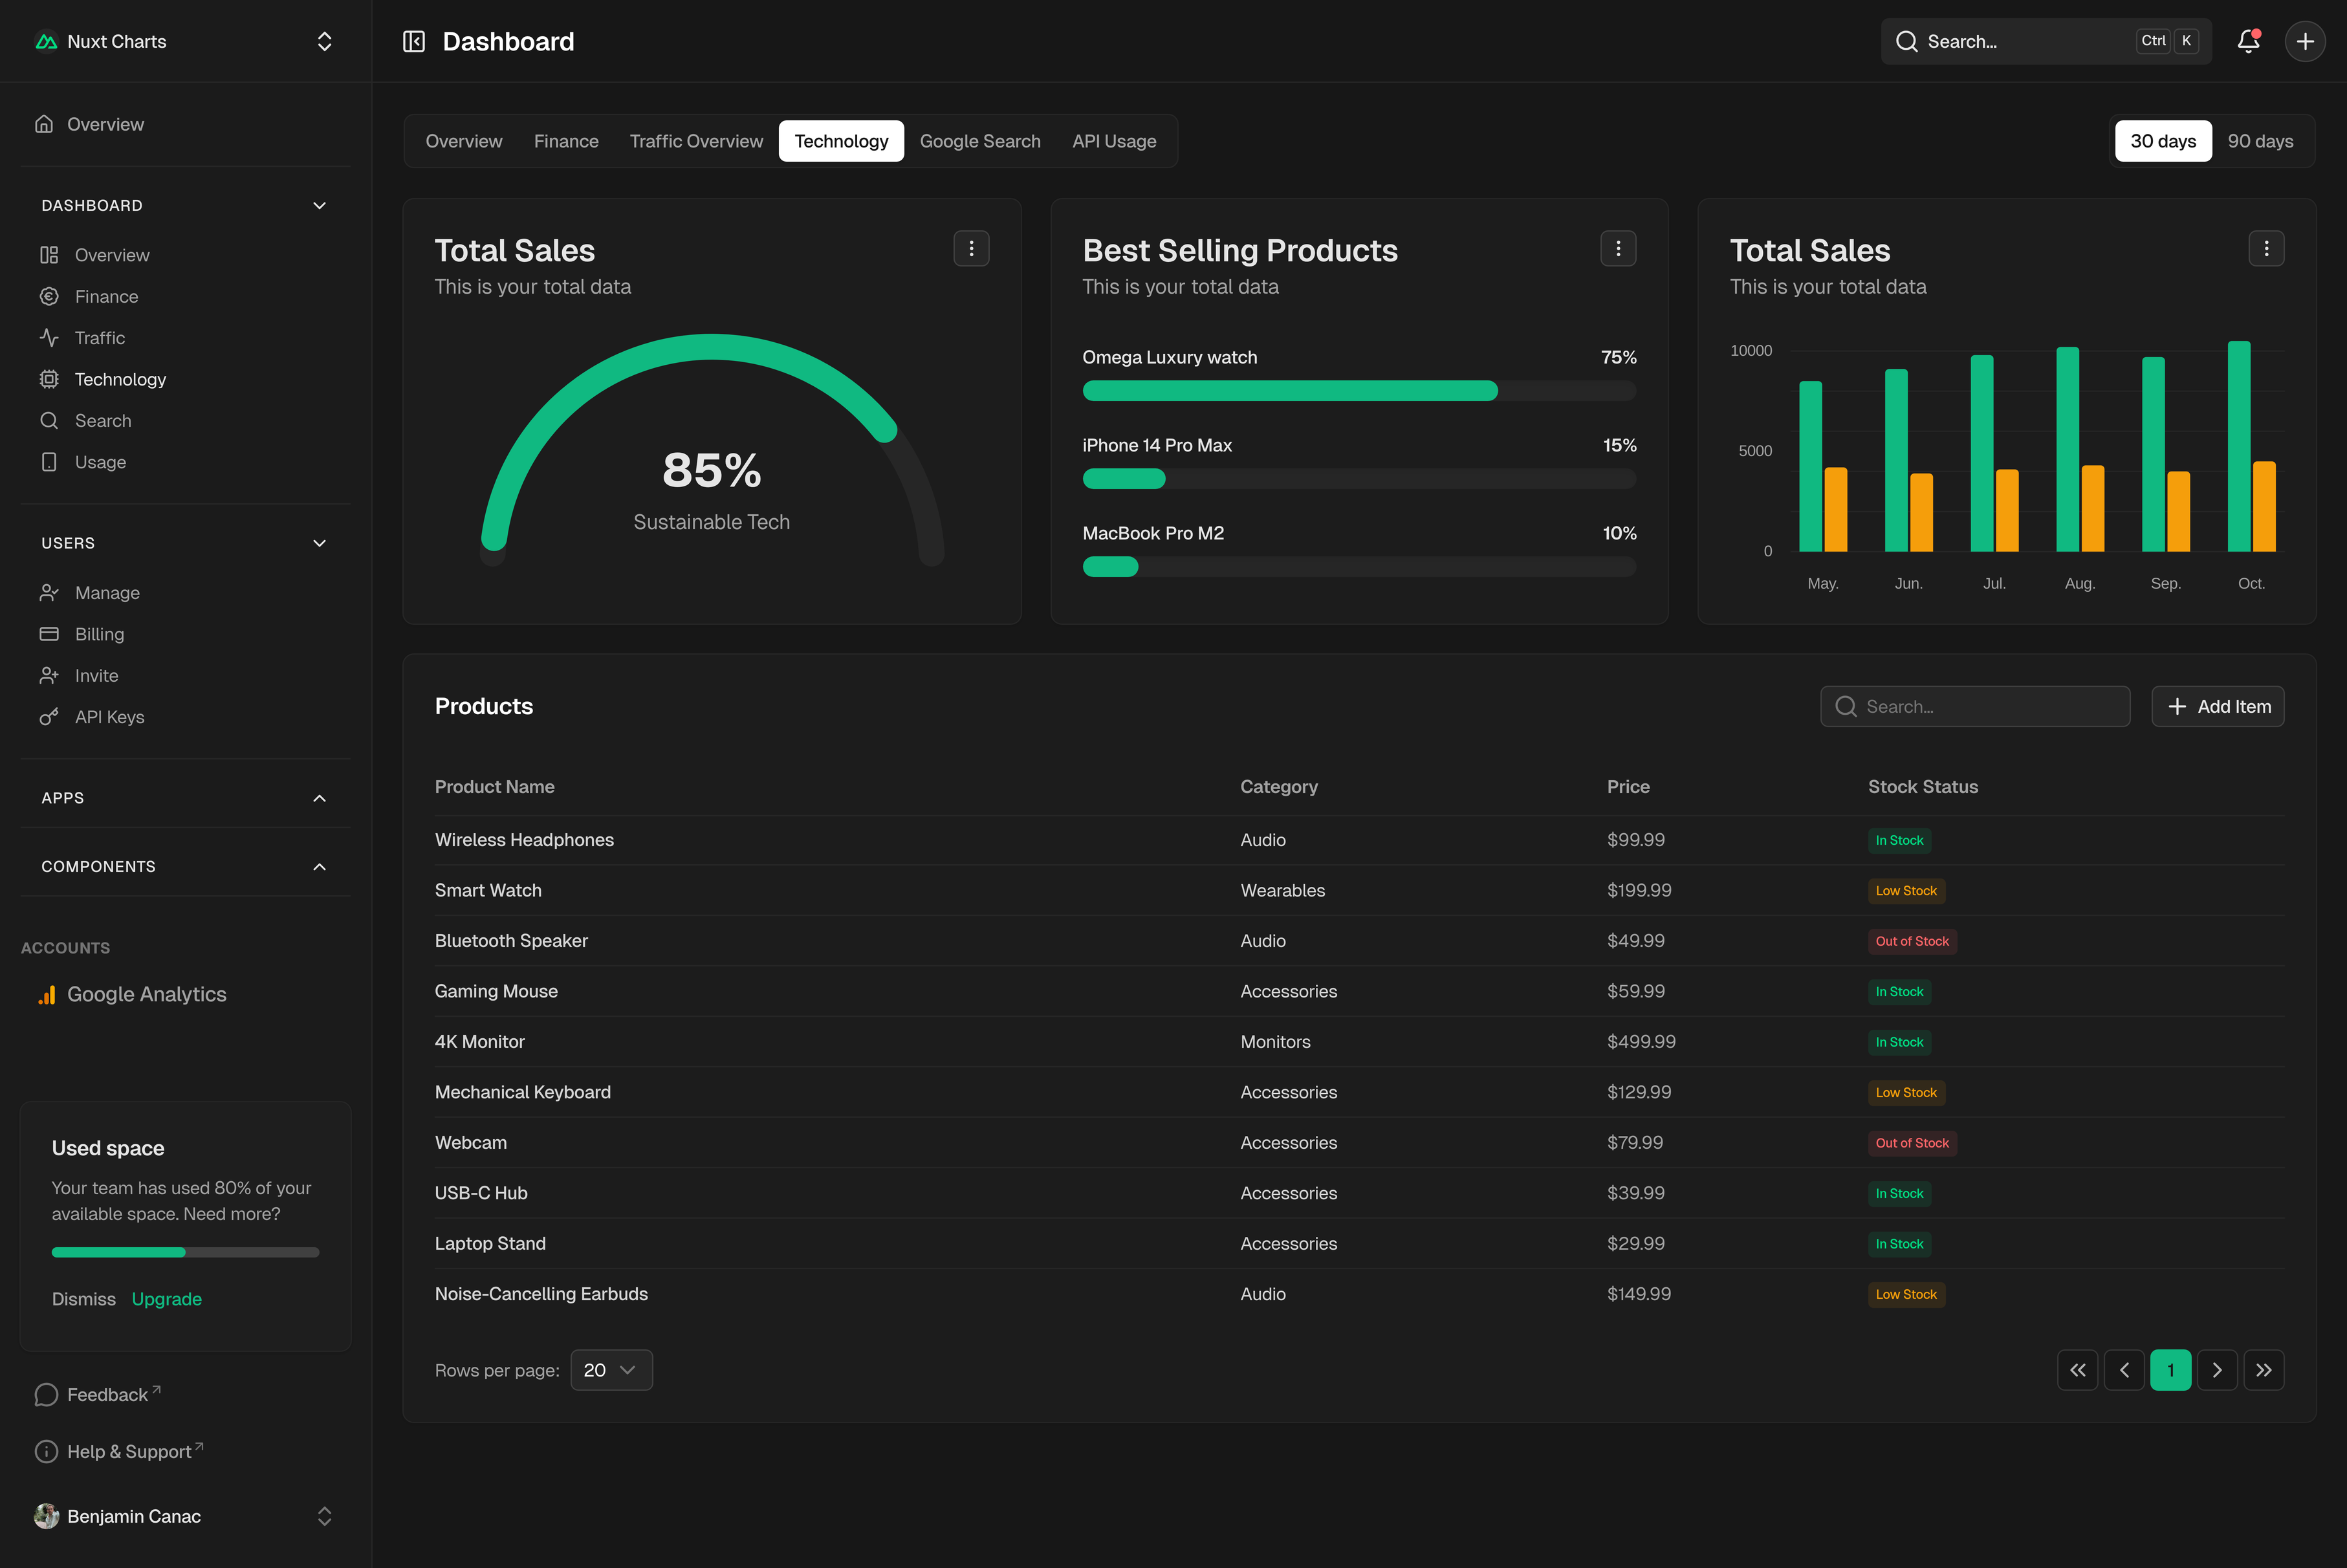Go to the next table page

pos(2217,1370)
